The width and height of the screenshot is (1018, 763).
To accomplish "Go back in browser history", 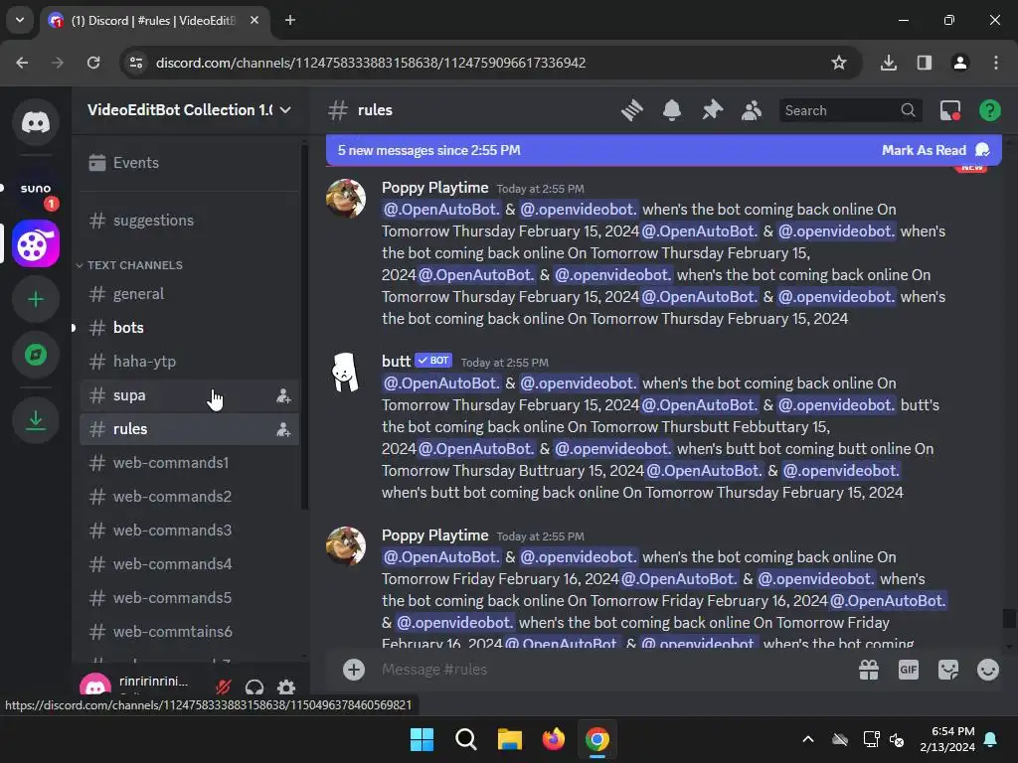I will pyautogui.click(x=22, y=63).
